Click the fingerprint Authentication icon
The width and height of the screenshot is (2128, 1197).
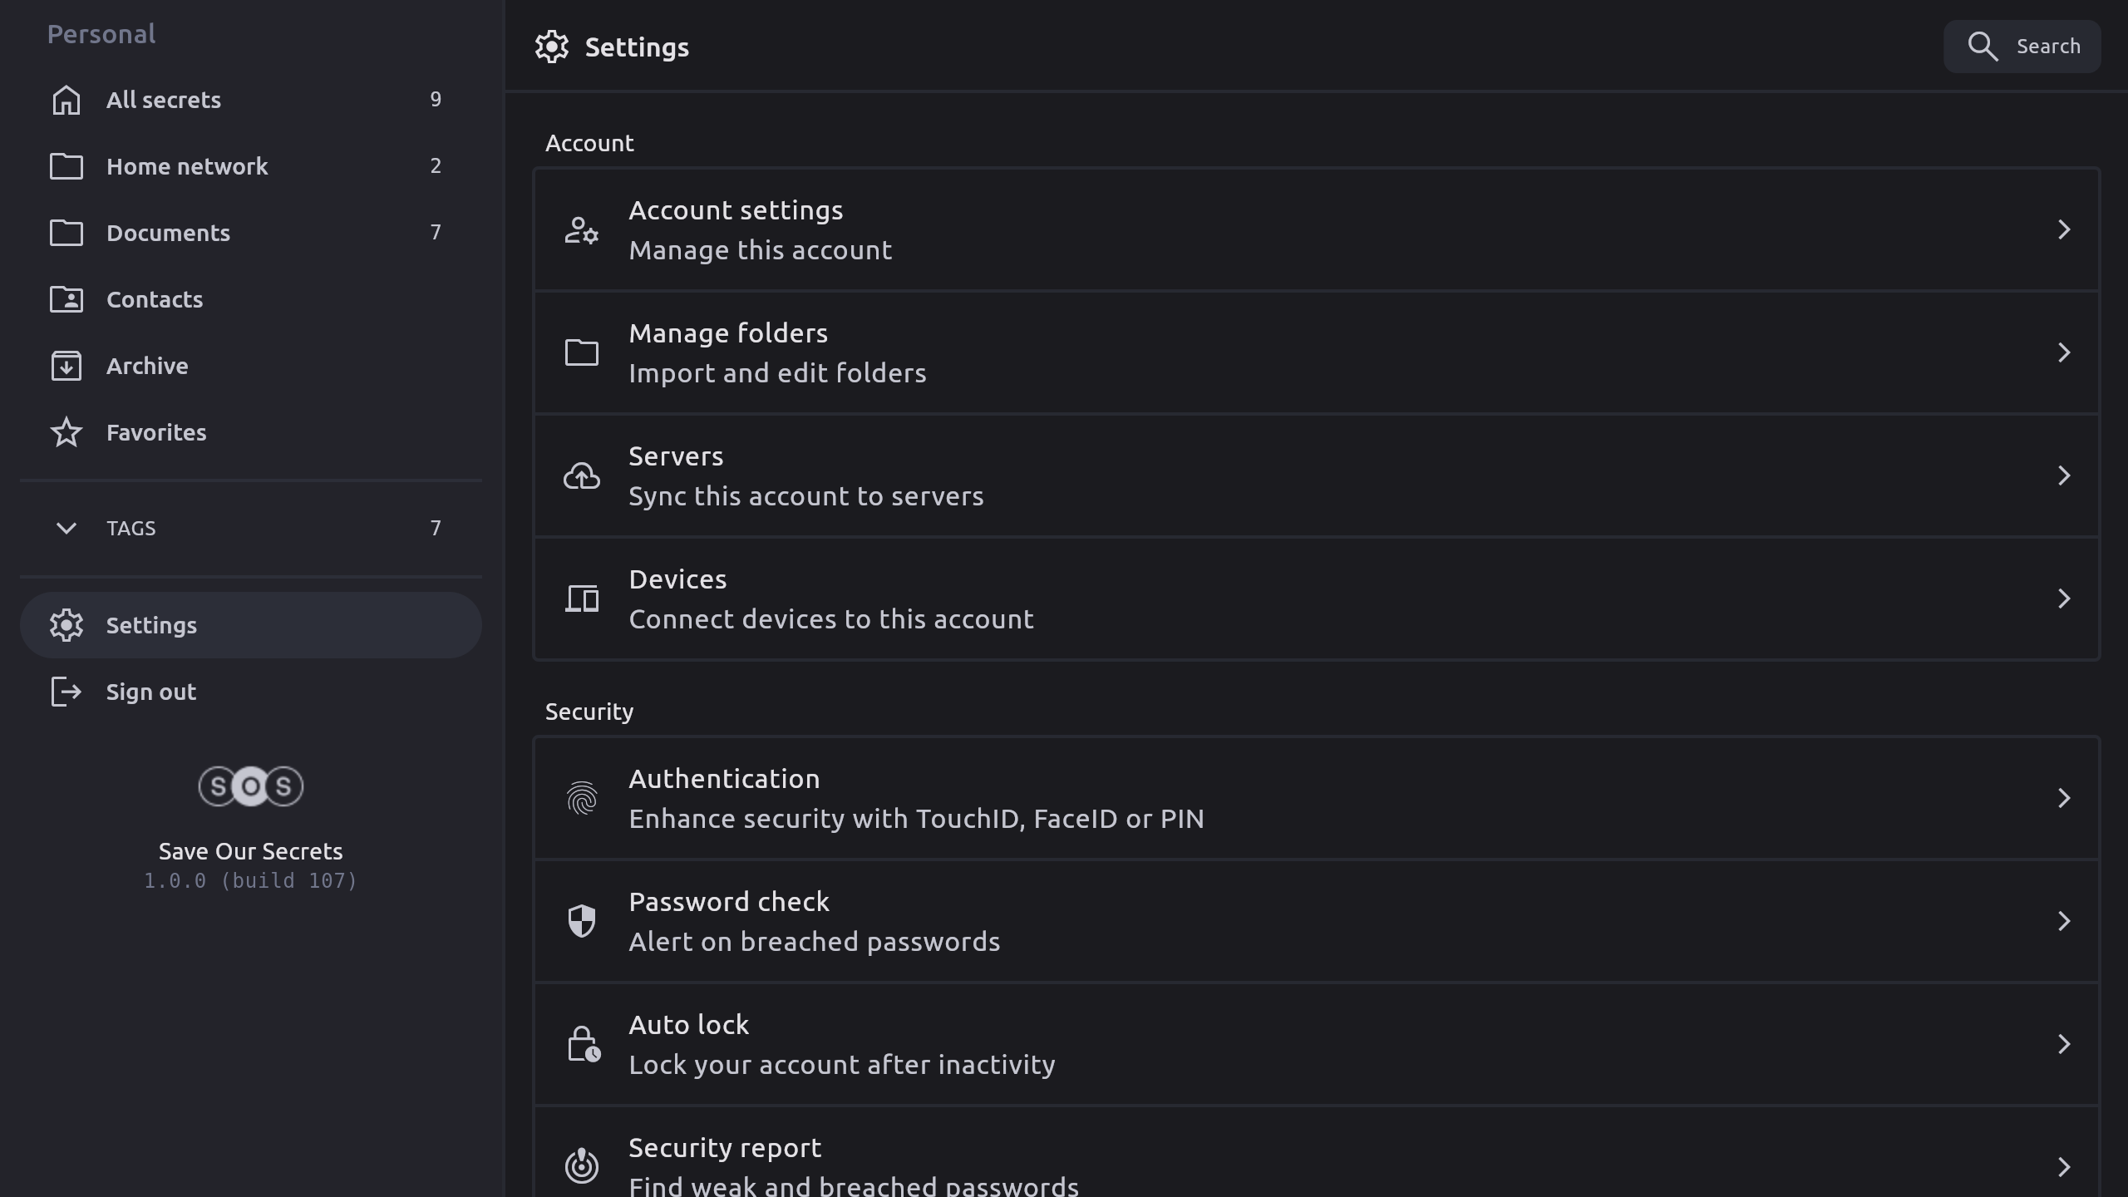(582, 798)
